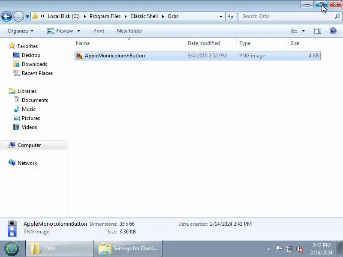The height and width of the screenshot is (257, 343).
Task: Switch to Orbs taskbar window
Action: 60,248
